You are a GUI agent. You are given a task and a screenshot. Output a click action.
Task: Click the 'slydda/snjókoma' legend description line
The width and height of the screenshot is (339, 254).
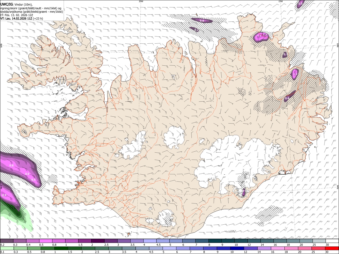tap(32, 12)
